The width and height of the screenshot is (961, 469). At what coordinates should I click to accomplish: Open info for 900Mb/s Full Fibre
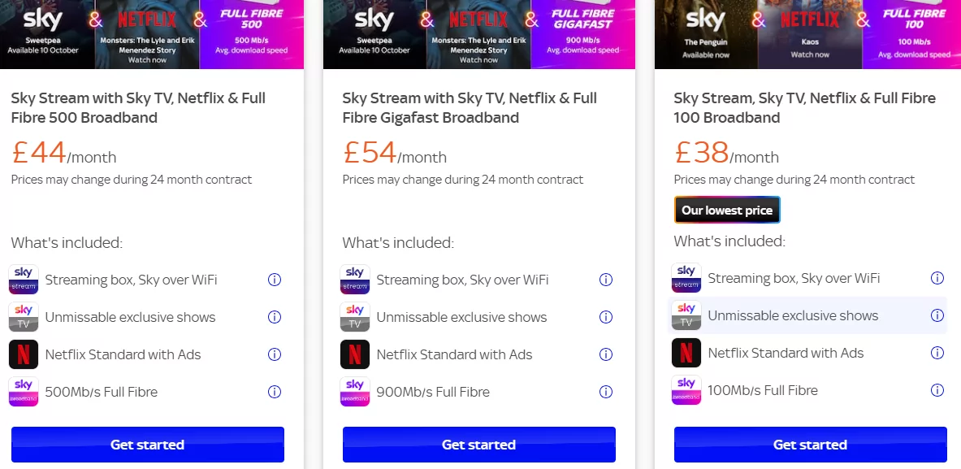(x=606, y=392)
